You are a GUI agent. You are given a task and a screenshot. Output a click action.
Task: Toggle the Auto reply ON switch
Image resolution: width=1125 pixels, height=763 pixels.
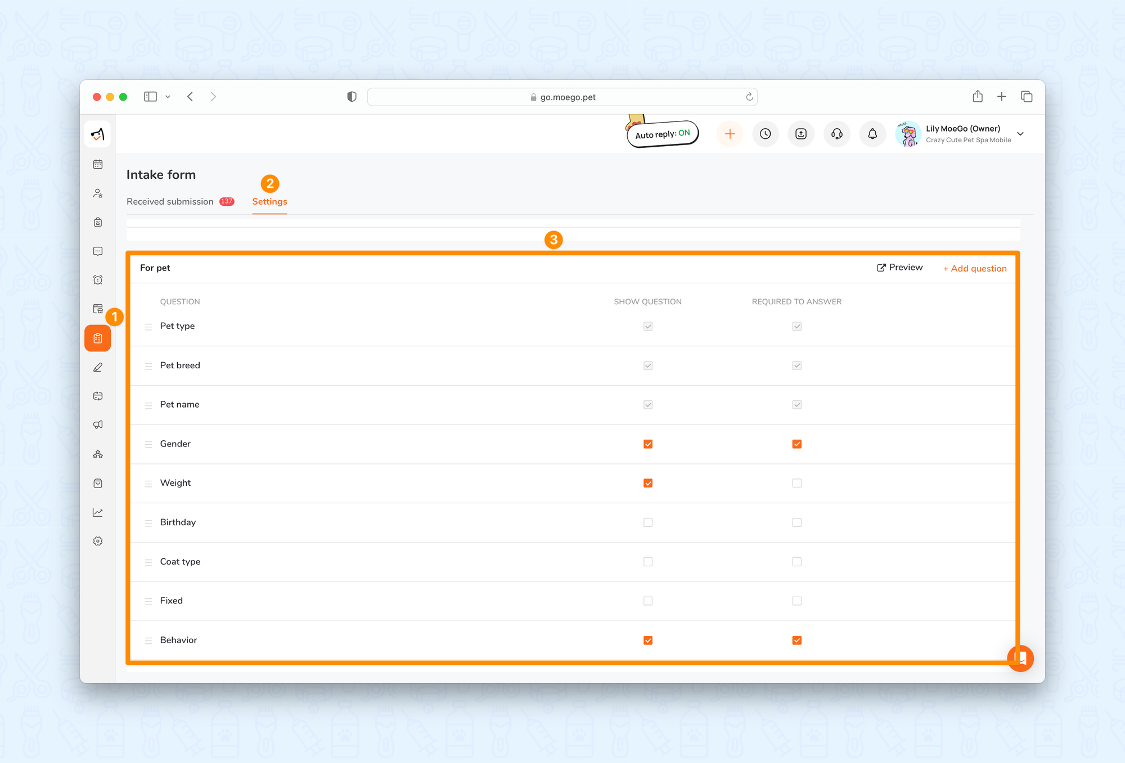pyautogui.click(x=663, y=134)
